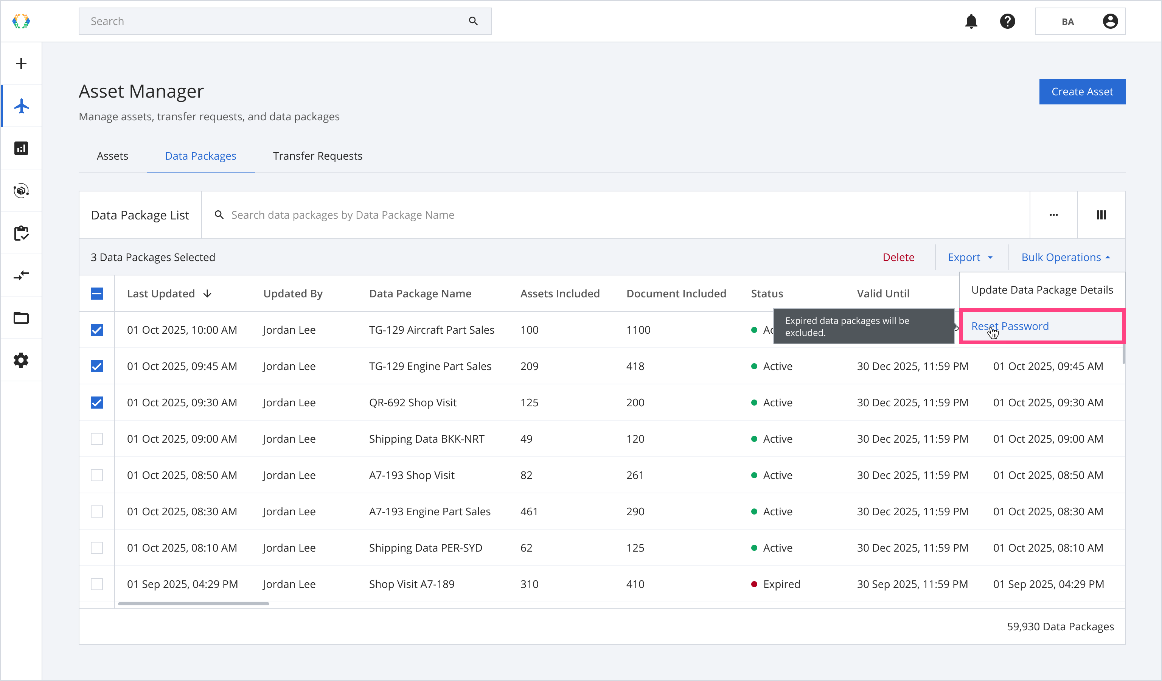Click the horizontal scrollbar under the table
Image resolution: width=1162 pixels, height=681 pixels.
194,603
